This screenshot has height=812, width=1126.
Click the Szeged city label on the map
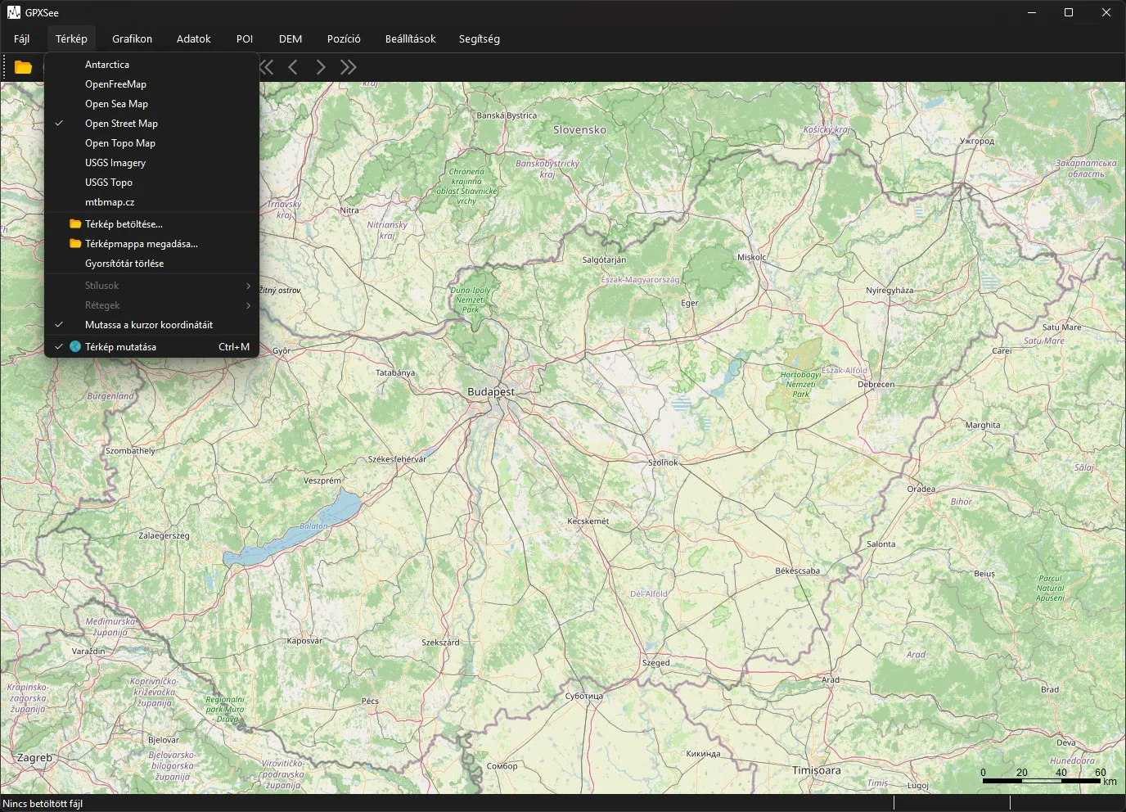[x=656, y=662]
